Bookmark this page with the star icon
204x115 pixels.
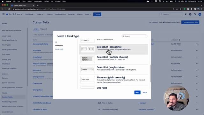tap(180, 9)
